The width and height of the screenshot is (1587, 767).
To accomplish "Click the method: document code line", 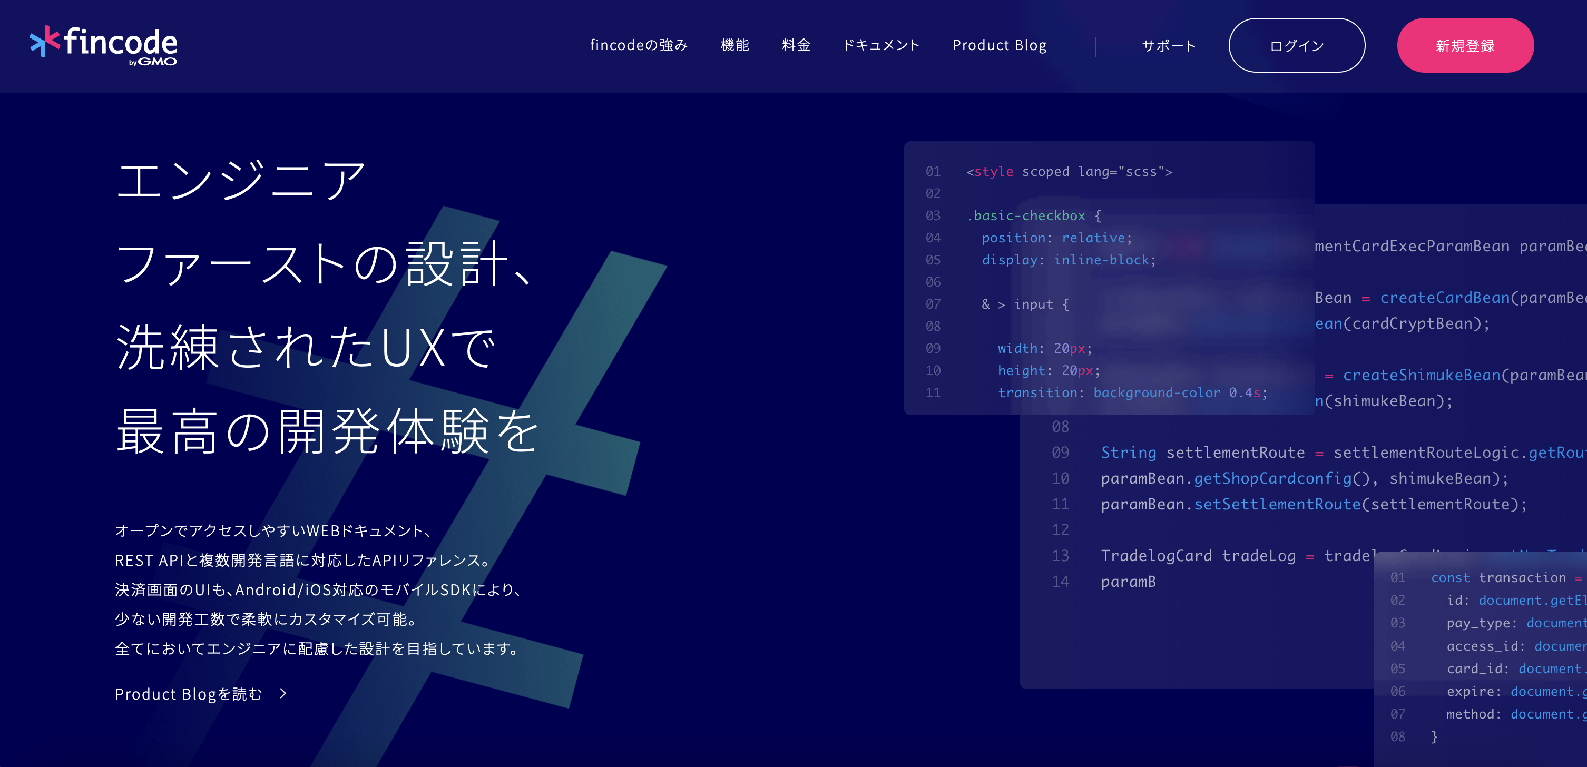I will 1516,714.
